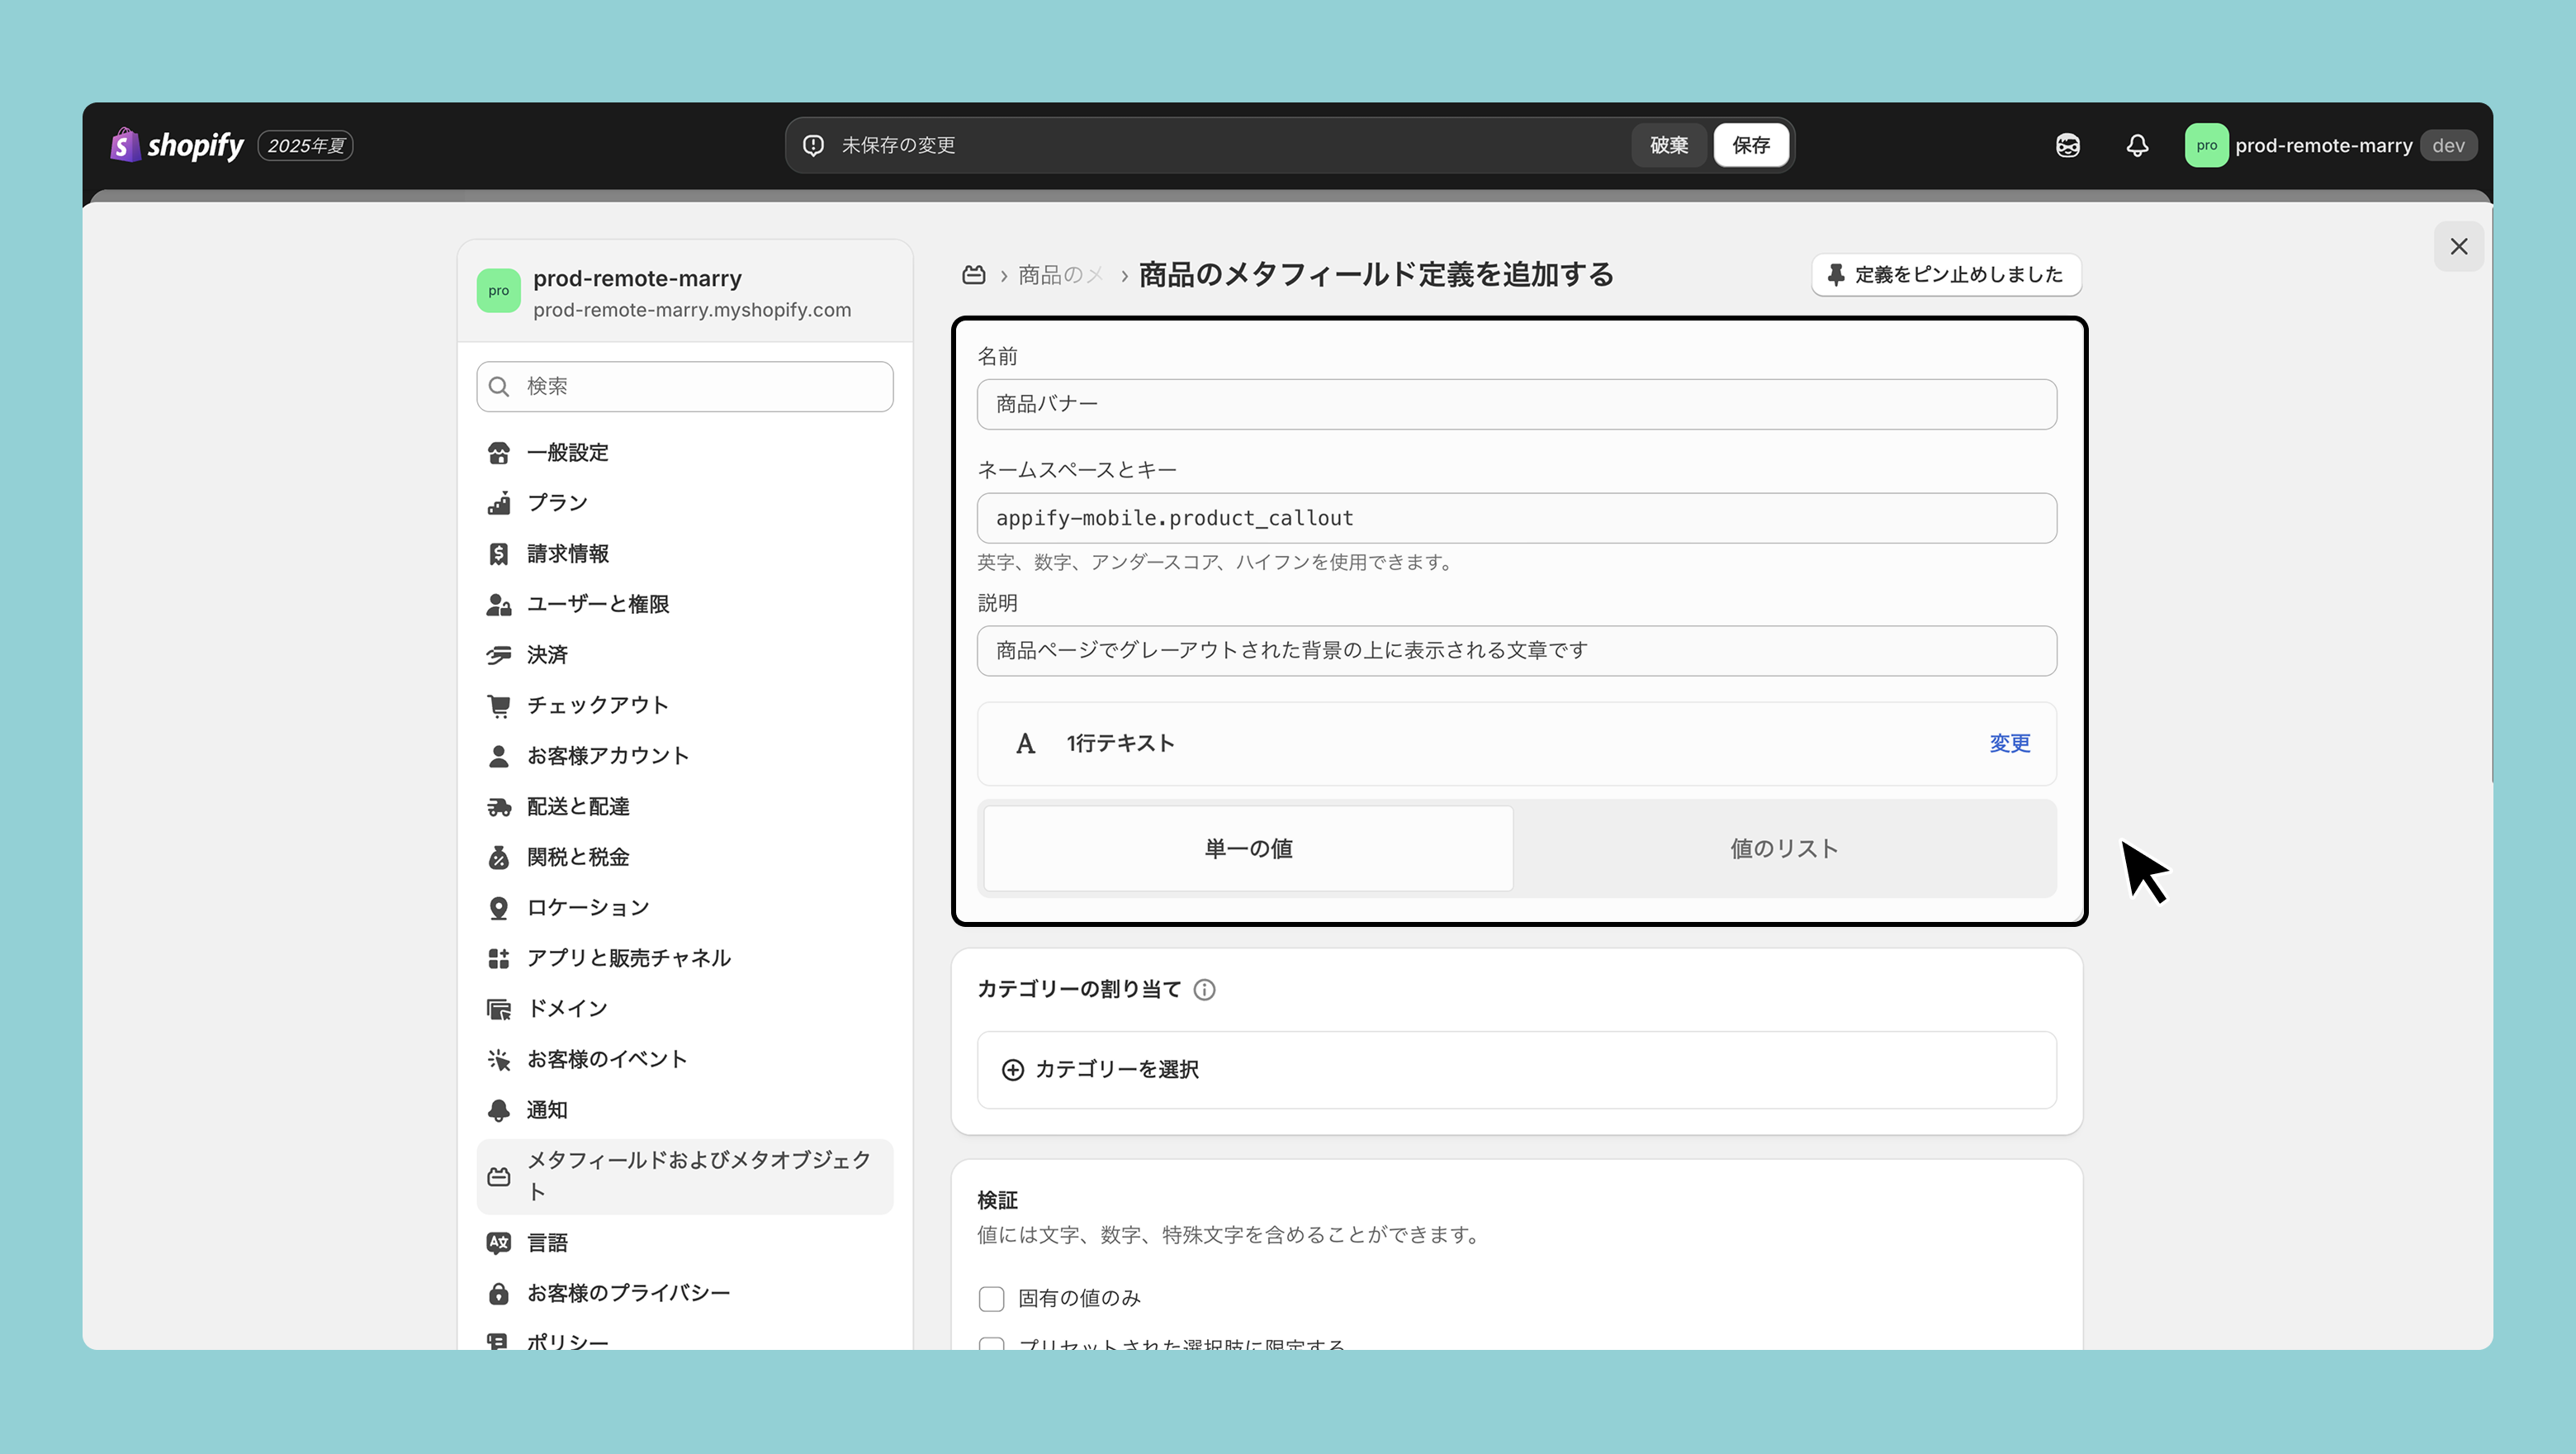The width and height of the screenshot is (2576, 1454).
Task: Open 一般設定 settings from sidebar
Action: [567, 453]
